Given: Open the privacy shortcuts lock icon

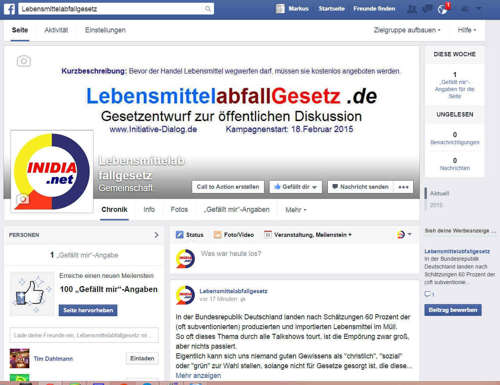Looking at the screenshot, I should (x=465, y=9).
